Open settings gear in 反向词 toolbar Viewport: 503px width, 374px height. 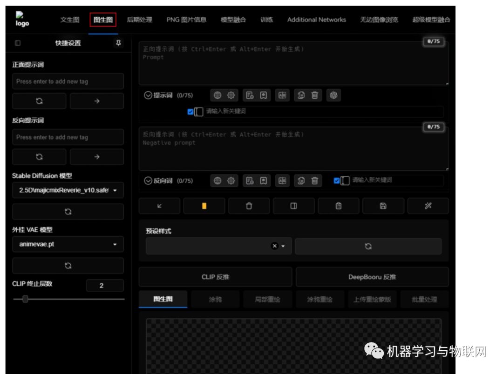coord(231,181)
